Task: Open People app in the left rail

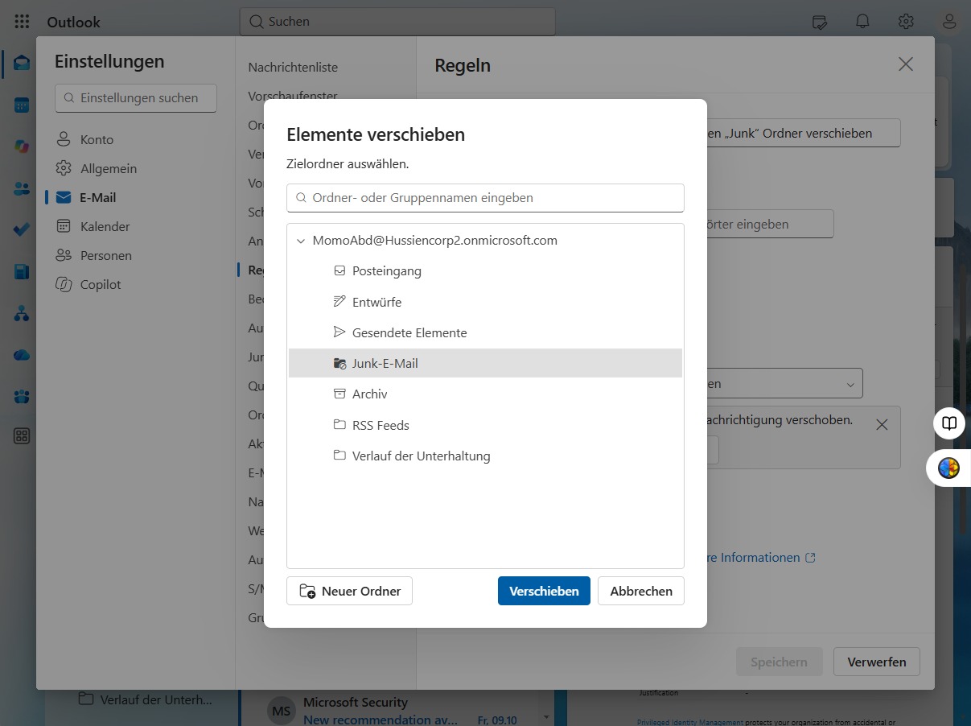Action: pos(22,188)
